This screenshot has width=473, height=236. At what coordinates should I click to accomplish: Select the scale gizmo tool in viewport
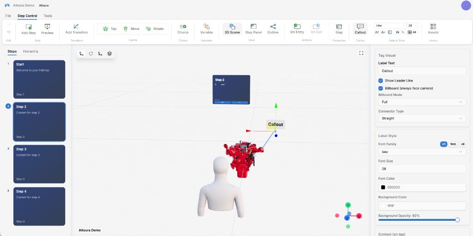coord(100,53)
